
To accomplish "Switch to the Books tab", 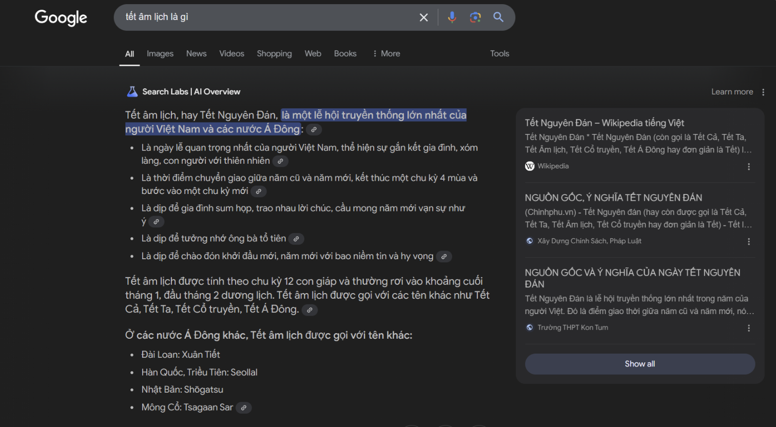I will point(345,53).
